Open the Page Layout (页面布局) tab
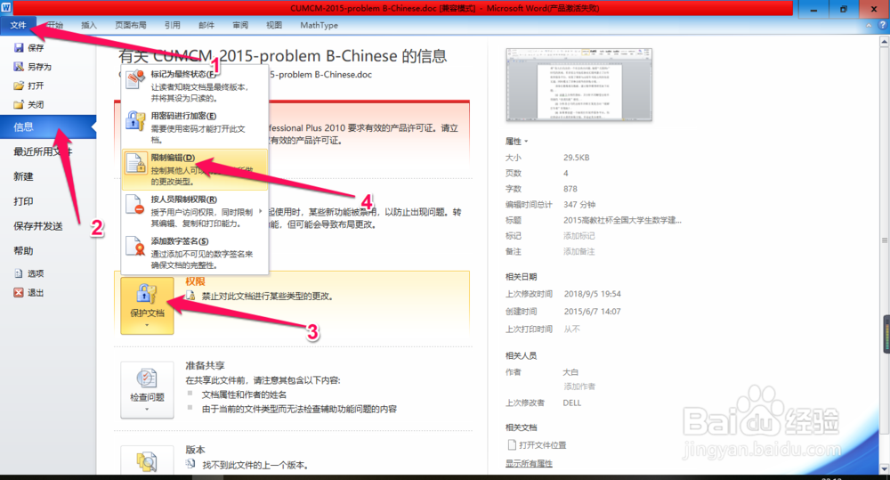890x480 pixels. pyautogui.click(x=131, y=26)
